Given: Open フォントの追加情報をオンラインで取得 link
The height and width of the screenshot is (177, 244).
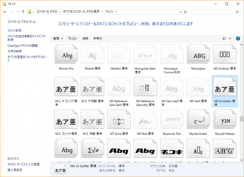Looking at the screenshot, I should point(26,38).
